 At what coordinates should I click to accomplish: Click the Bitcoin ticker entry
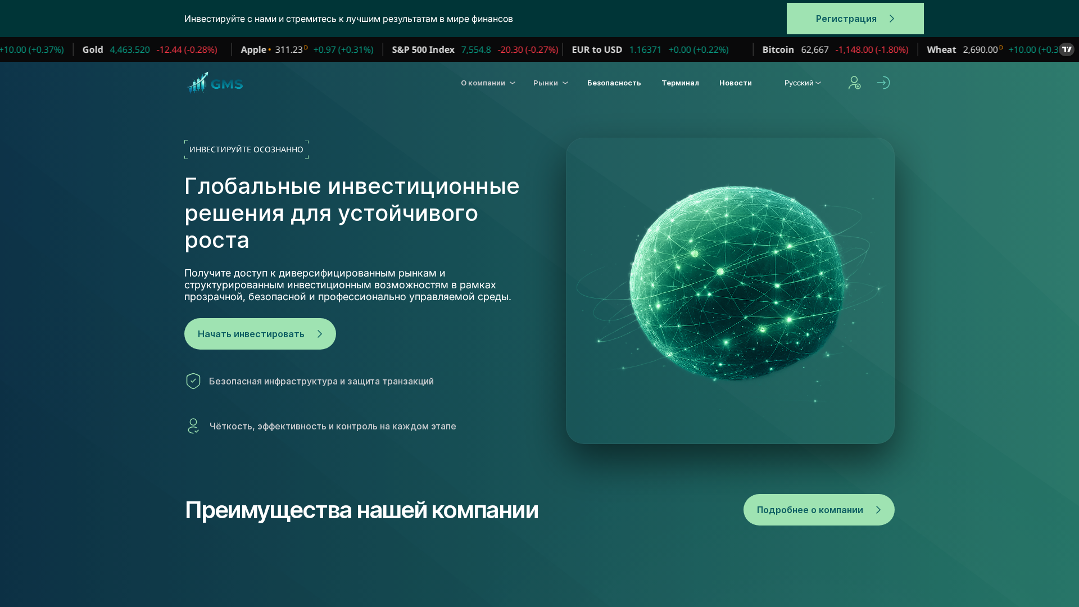click(835, 49)
